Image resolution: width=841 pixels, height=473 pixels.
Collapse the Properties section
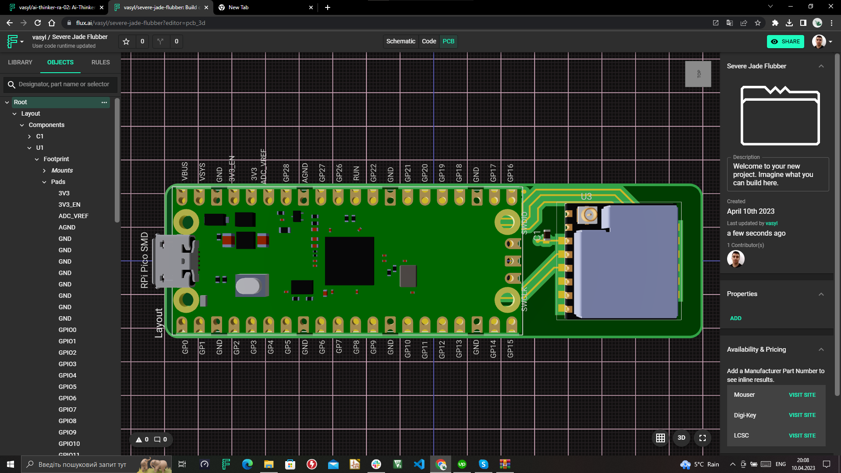click(x=821, y=294)
